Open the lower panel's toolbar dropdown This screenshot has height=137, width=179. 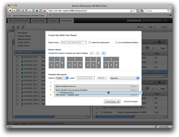pyautogui.click(x=147, y=88)
